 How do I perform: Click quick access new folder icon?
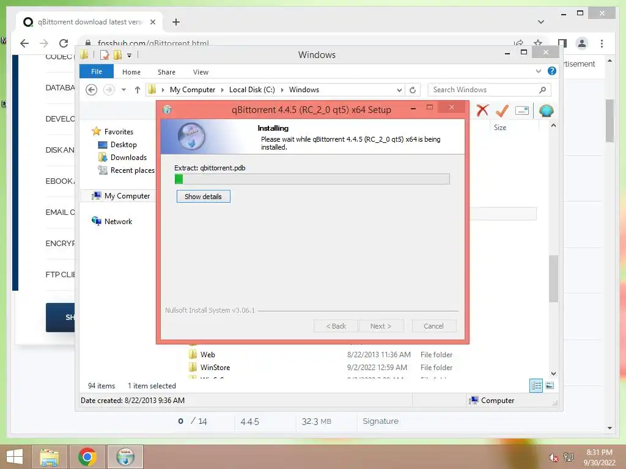click(117, 54)
